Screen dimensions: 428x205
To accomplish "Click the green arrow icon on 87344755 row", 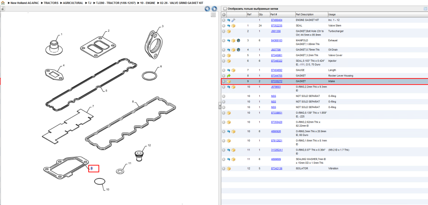I will pyautogui.click(x=229, y=76).
